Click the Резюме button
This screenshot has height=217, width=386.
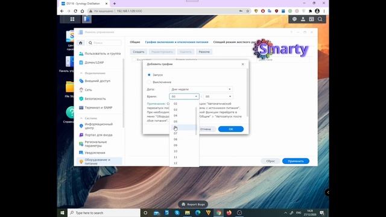pyautogui.click(x=204, y=52)
